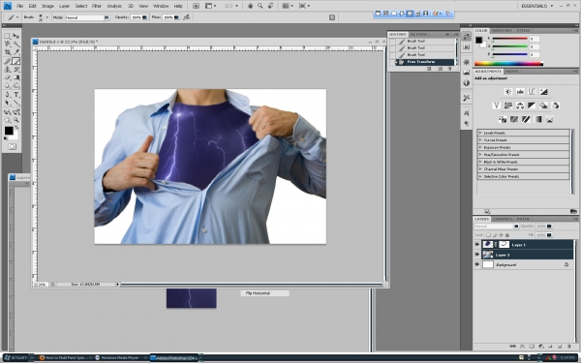Select the Brush tool in toolbox
Screen dimensions: 581x363
tap(16, 61)
